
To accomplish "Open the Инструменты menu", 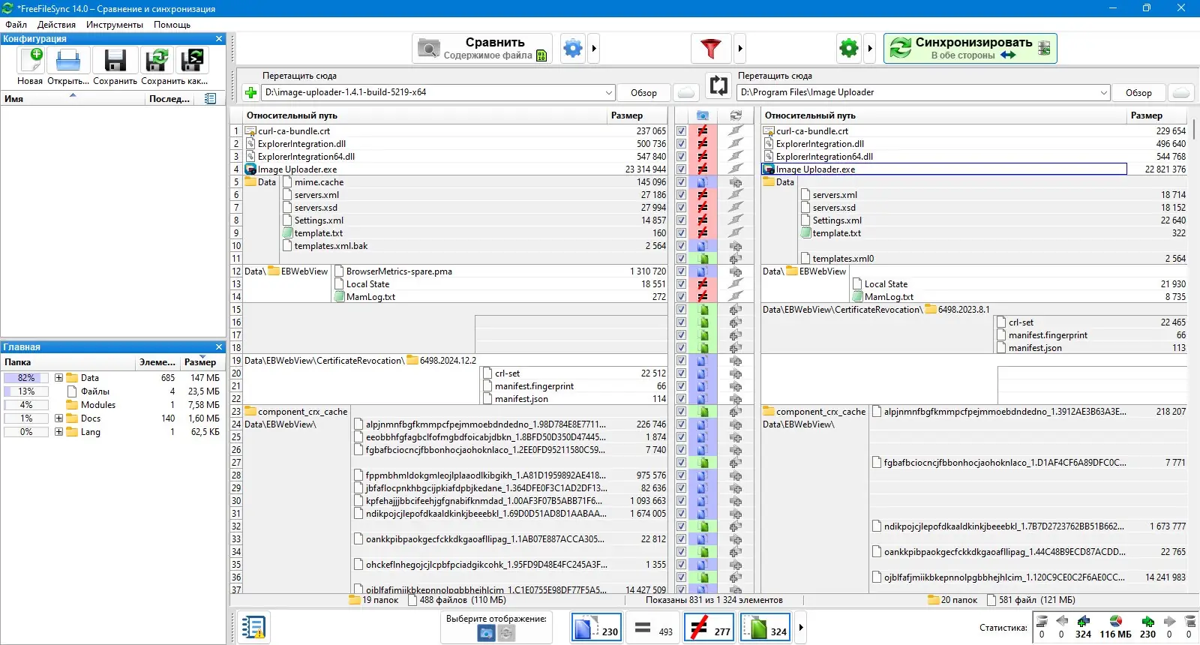I will tap(114, 25).
